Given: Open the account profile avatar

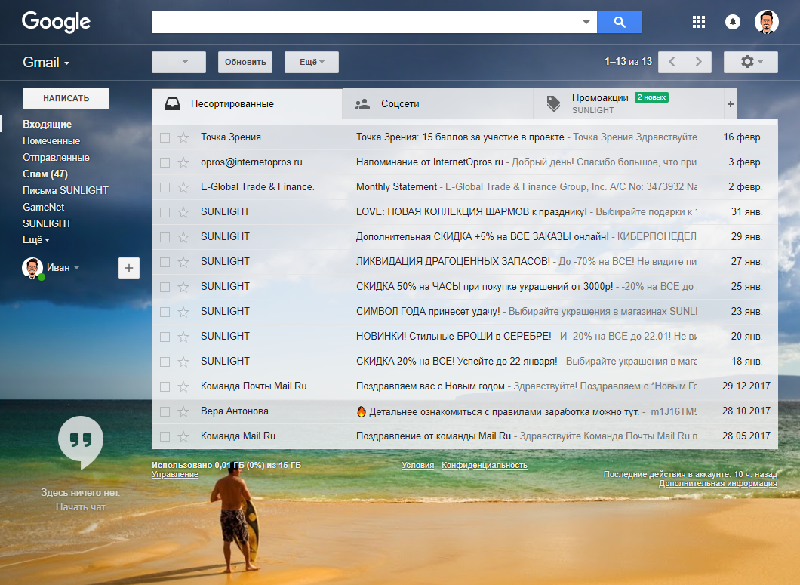Looking at the screenshot, I should (x=766, y=22).
